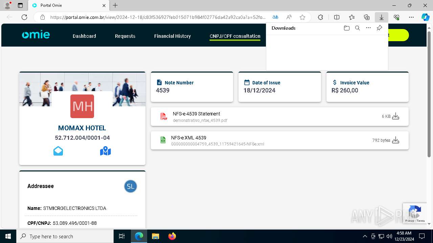Open the Requests menu item
Viewport: 433px width, 243px height.
[x=125, y=36]
